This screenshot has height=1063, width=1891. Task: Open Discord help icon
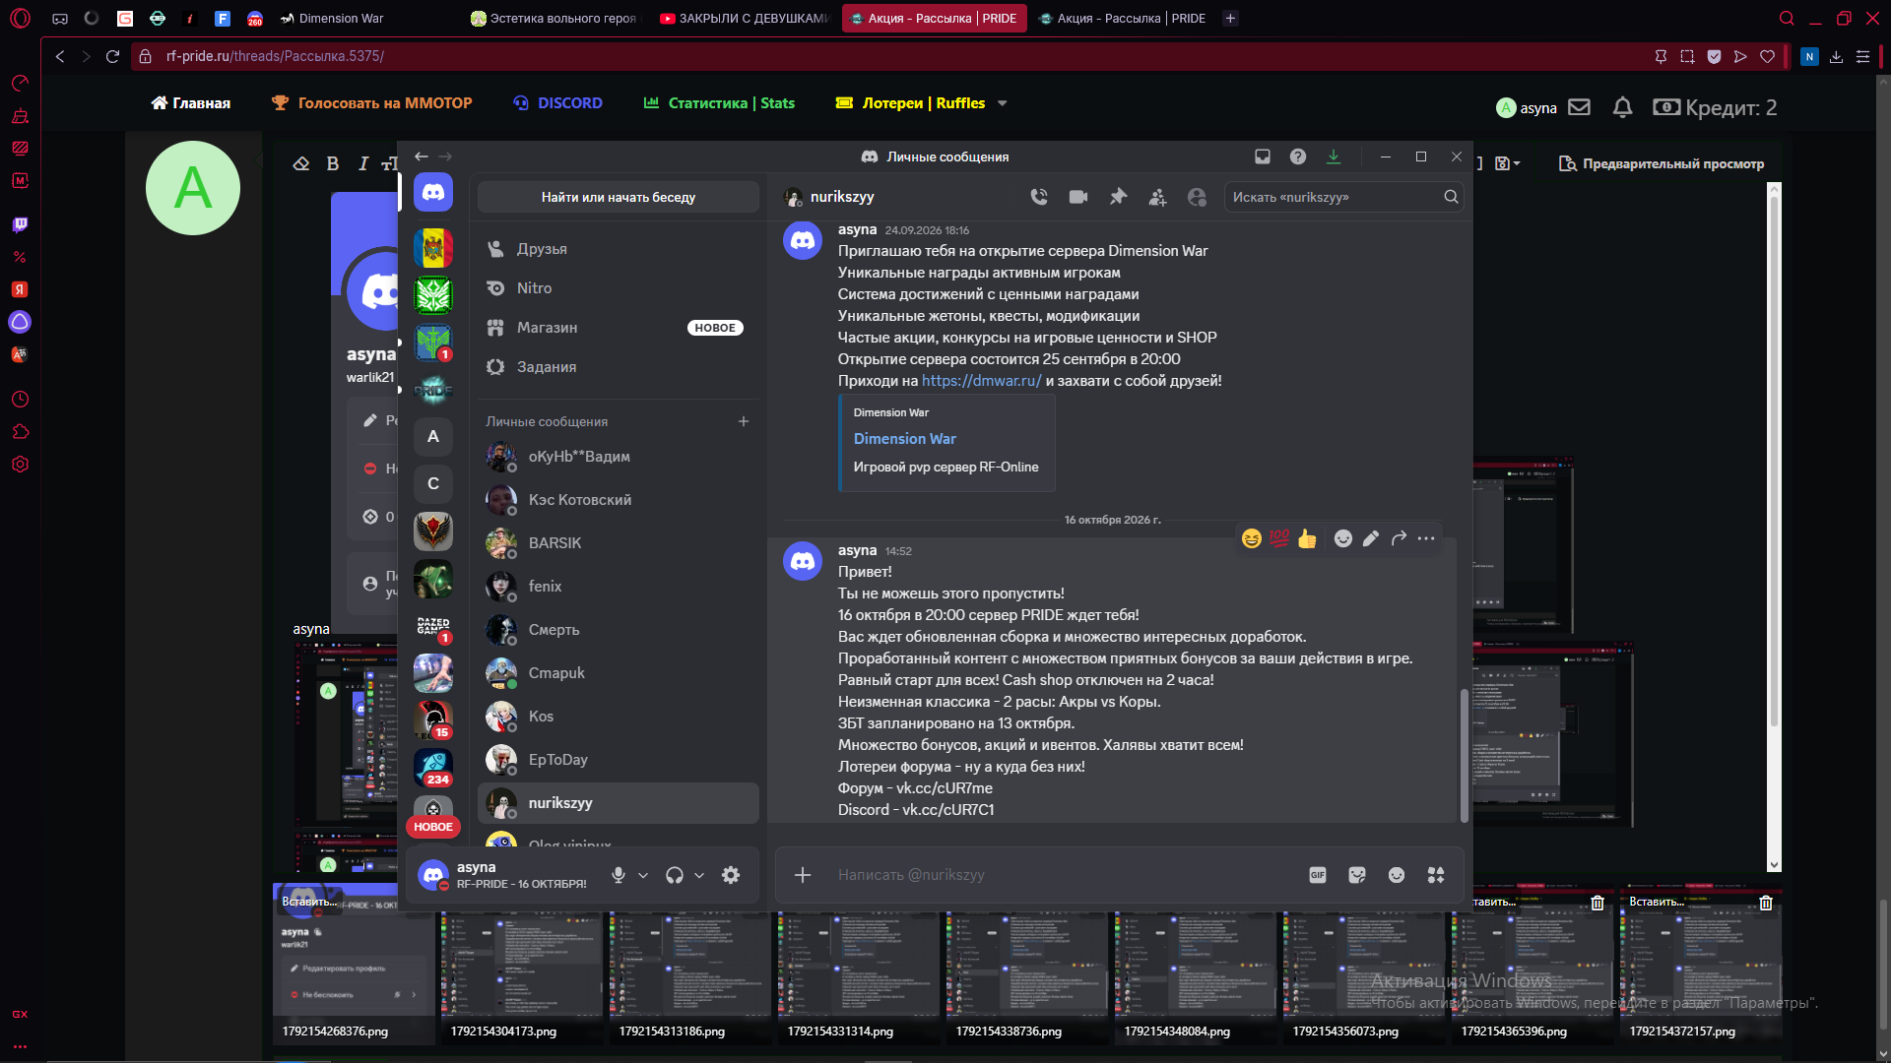click(x=1298, y=156)
